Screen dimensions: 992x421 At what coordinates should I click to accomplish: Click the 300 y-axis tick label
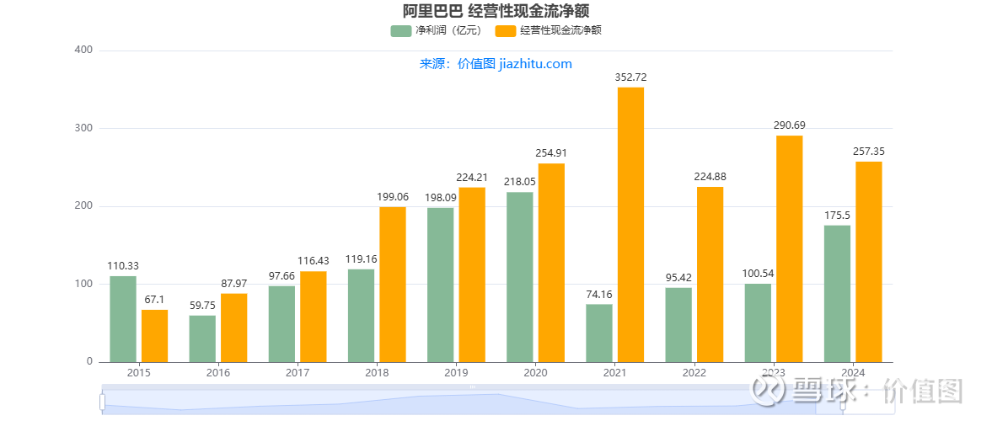84,128
